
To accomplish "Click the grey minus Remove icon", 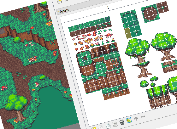I will (x=143, y=117).
